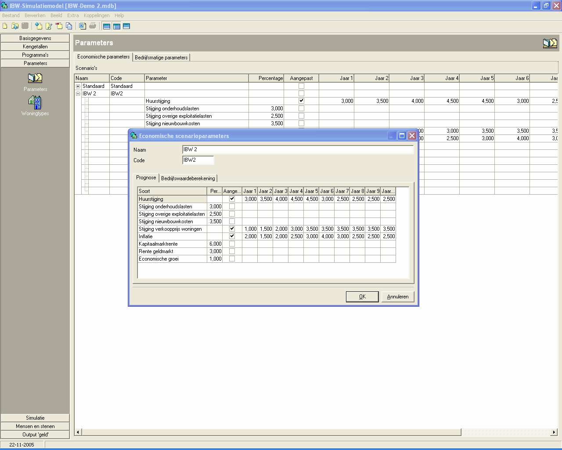Enable the Rente geldmarkt checkbox
The image size is (562, 450).
pyautogui.click(x=232, y=251)
